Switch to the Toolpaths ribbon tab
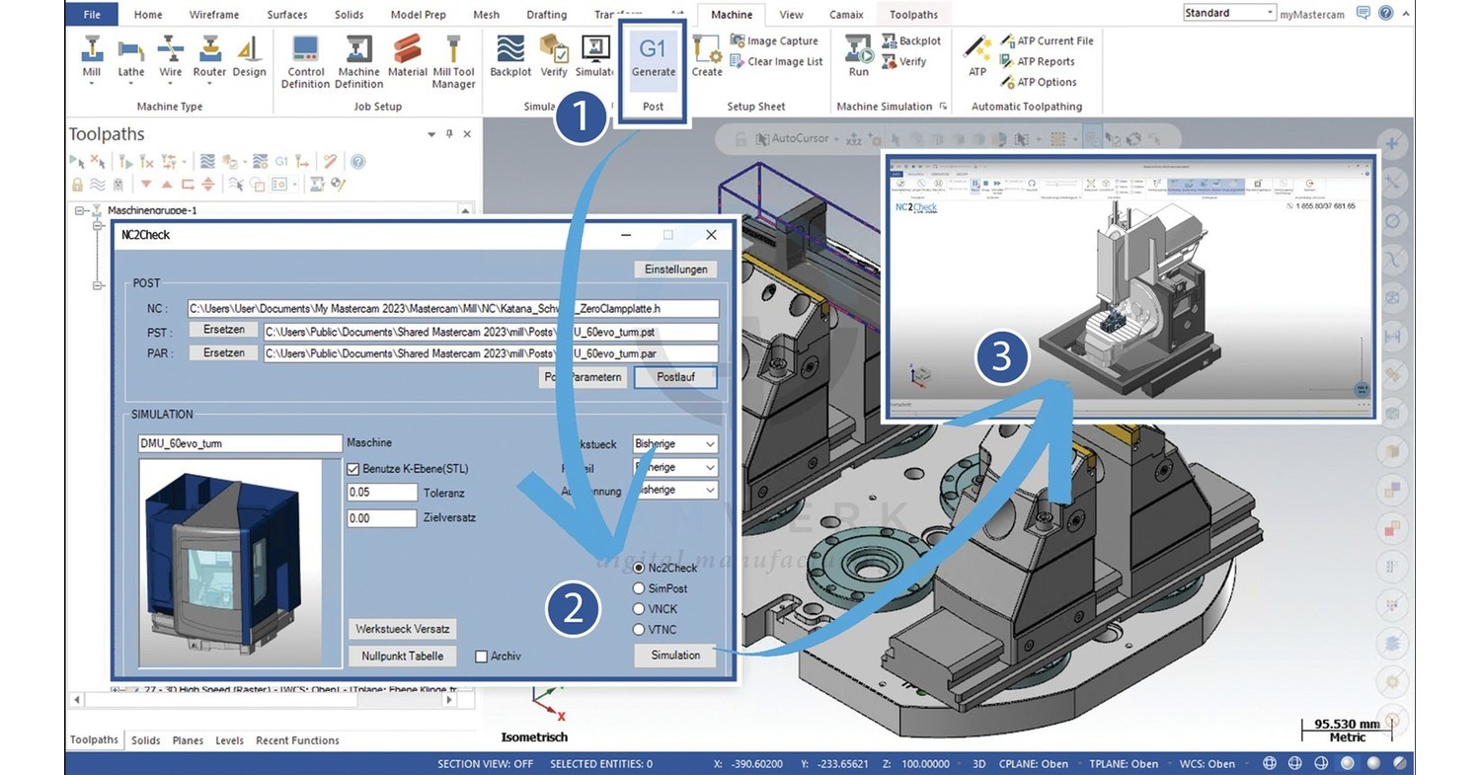The height and width of the screenshot is (775, 1480). (x=913, y=15)
